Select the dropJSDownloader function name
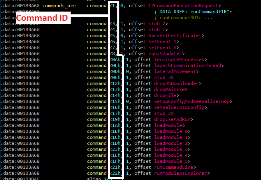Viewport: 261px width, 180px height. pyautogui.click(x=176, y=83)
